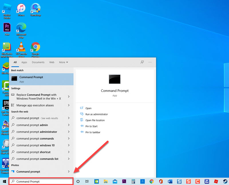Viewport: 229px width, 185px height.
Task: Switch to the Documents search tab
Action: tap(38, 62)
